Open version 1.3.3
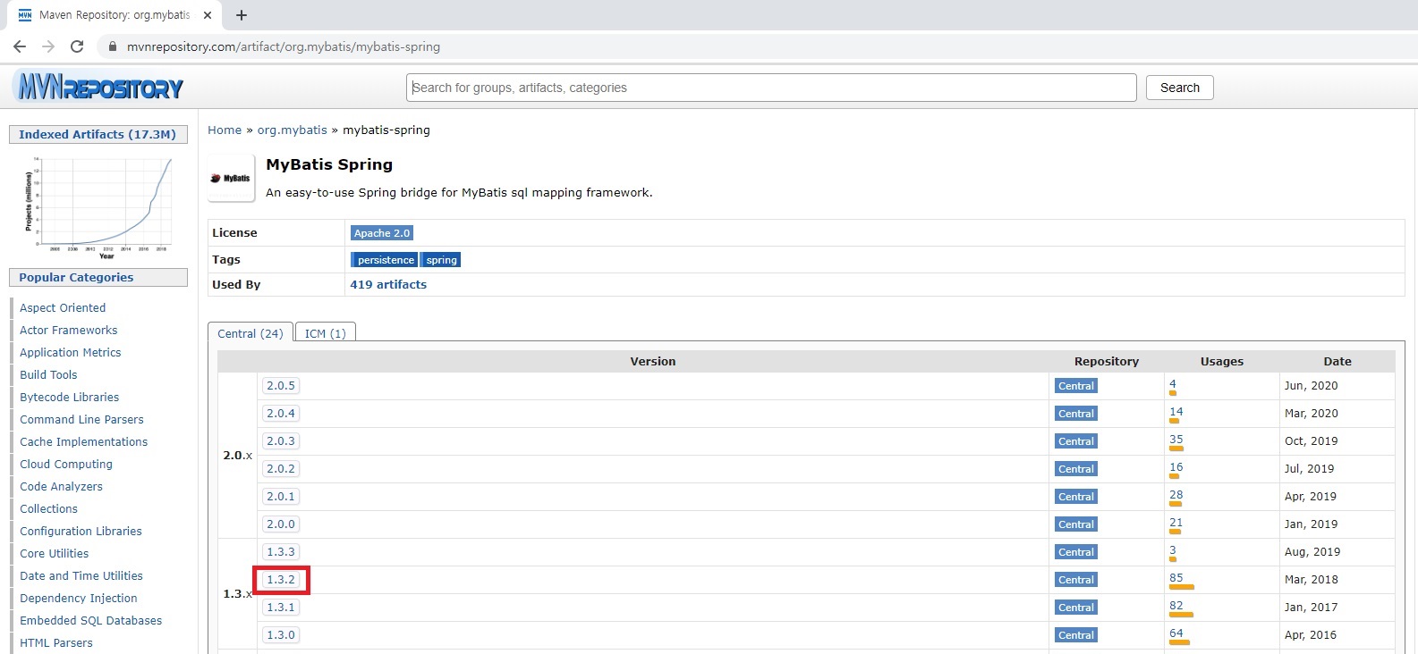1418x654 pixels. pyautogui.click(x=281, y=552)
